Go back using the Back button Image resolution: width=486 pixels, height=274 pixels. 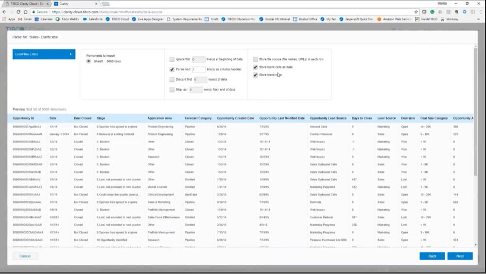pos(432,256)
